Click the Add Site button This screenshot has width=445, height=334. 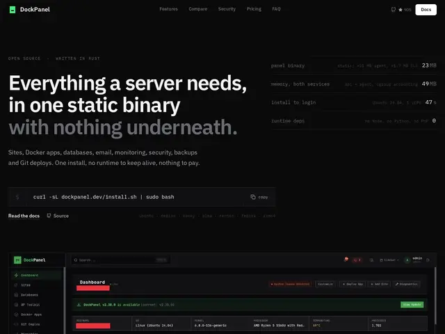(380, 284)
